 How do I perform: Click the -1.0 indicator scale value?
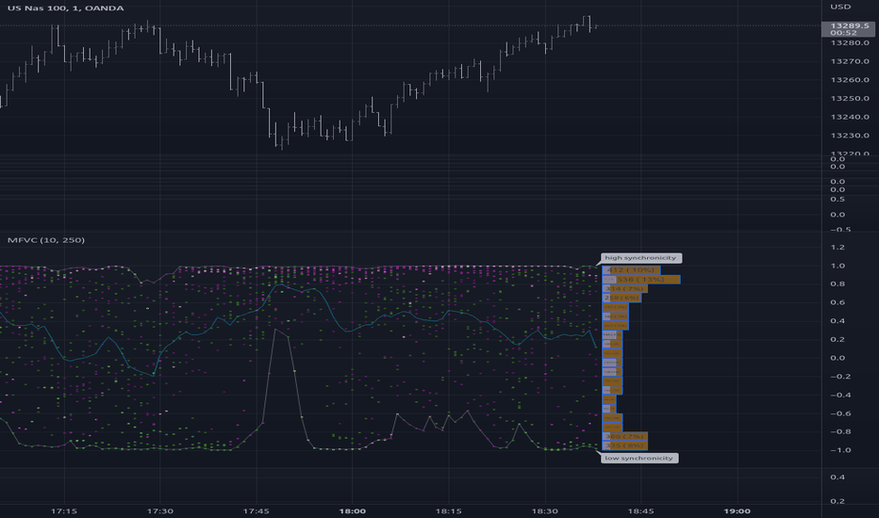(x=840, y=450)
